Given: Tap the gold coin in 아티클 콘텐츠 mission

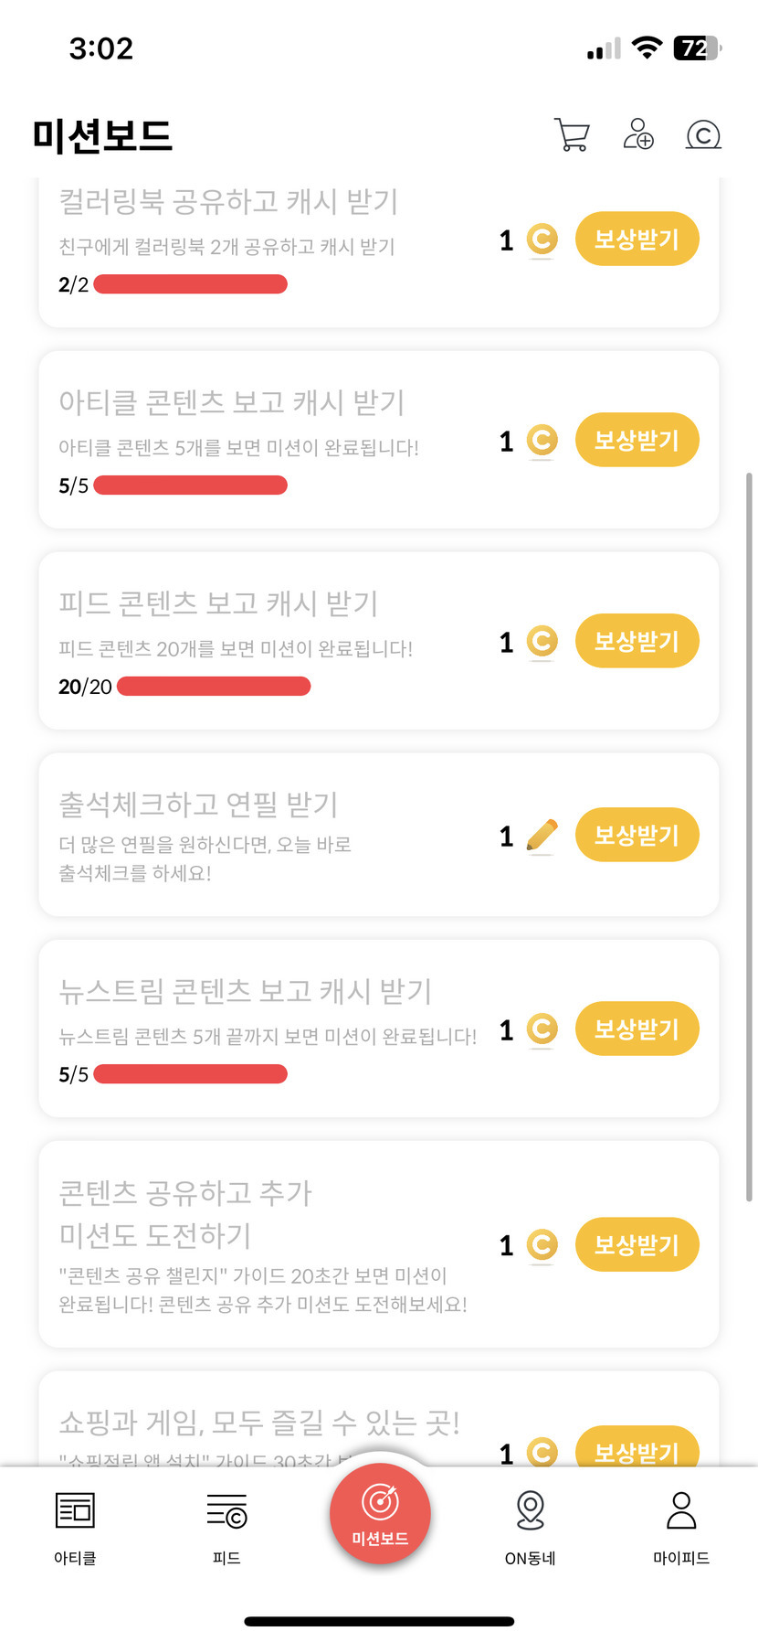Looking at the screenshot, I should pyautogui.click(x=542, y=441).
